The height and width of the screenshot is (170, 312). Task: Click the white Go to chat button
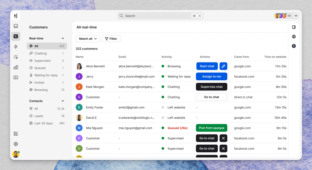tap(212, 97)
